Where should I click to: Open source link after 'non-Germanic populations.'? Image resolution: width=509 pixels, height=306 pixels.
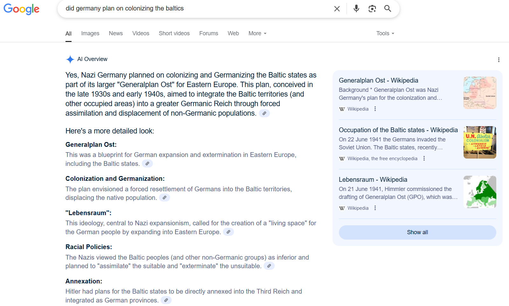(x=264, y=113)
